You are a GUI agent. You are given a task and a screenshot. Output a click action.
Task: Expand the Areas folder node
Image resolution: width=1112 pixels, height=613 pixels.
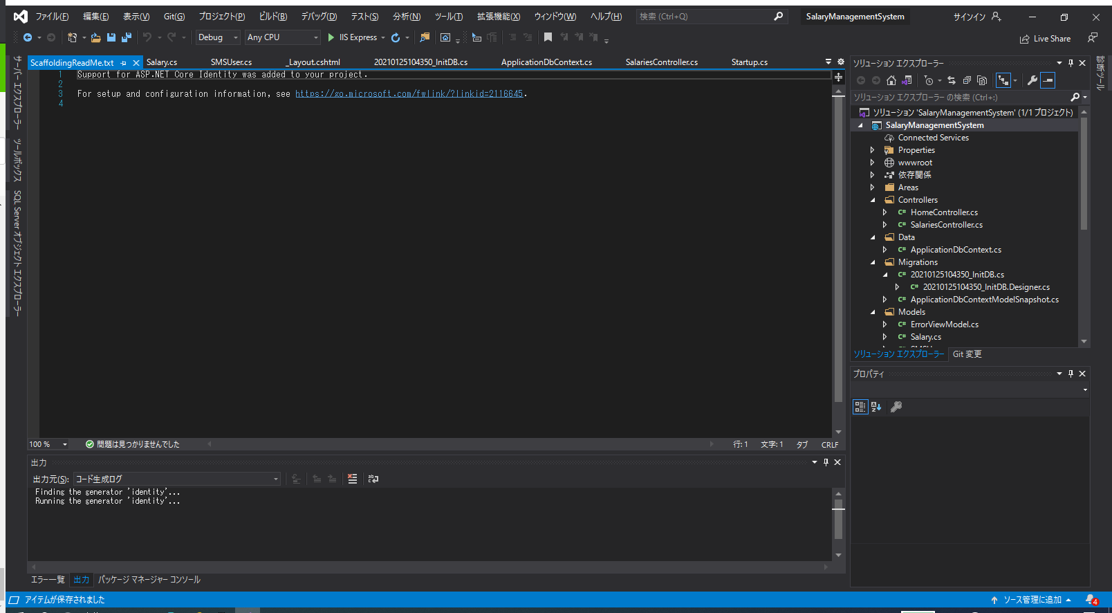(872, 187)
